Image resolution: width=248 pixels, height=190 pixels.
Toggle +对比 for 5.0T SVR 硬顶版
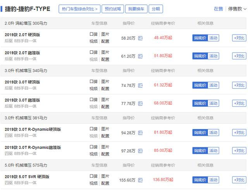coord(239,180)
